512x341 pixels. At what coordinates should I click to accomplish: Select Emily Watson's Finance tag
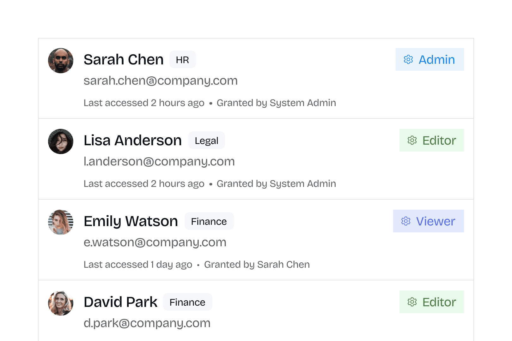point(209,221)
